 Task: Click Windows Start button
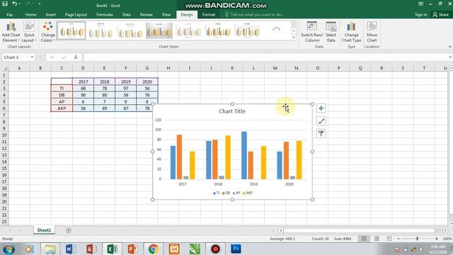[x=8, y=249]
